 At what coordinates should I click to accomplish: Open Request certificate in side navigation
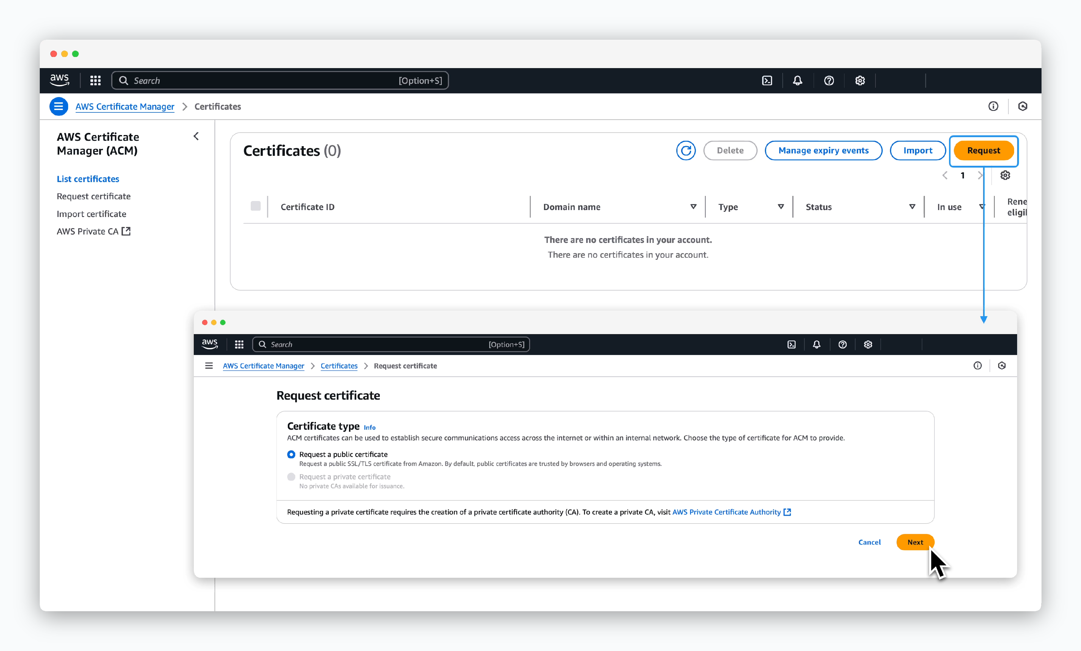[93, 196]
